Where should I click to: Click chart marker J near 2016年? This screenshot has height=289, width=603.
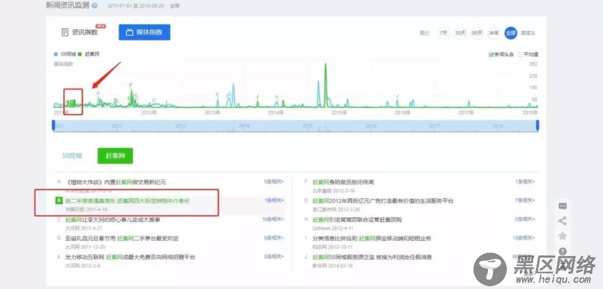click(398, 96)
